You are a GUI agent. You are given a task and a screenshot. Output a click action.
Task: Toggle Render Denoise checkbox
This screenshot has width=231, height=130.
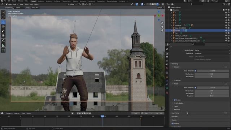click(x=174, y=100)
